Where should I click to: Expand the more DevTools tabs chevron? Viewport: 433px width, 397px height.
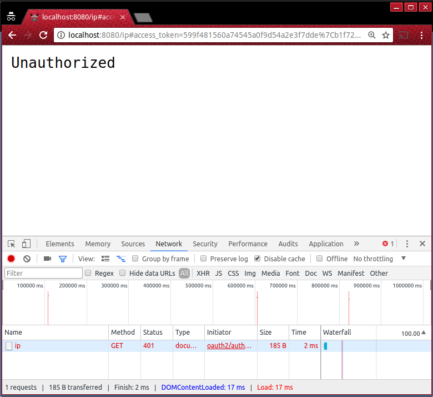[356, 244]
